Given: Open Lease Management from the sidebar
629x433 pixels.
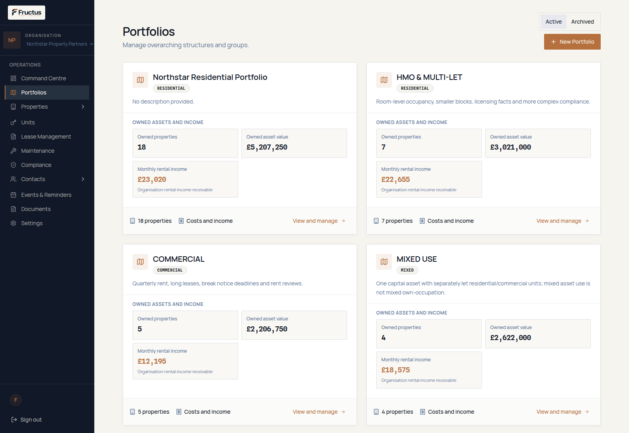Looking at the screenshot, I should [47, 137].
